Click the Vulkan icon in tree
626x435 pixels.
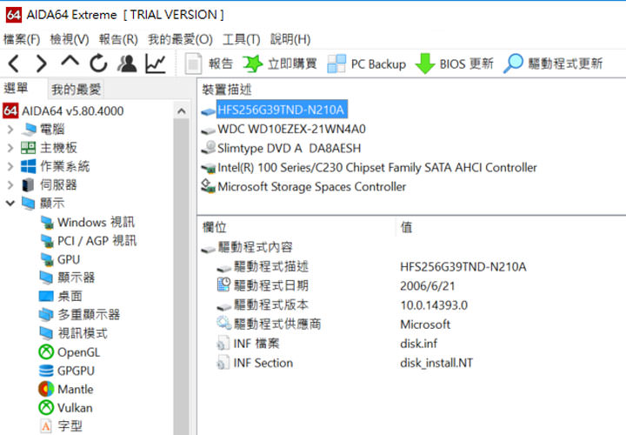pyautogui.click(x=46, y=407)
